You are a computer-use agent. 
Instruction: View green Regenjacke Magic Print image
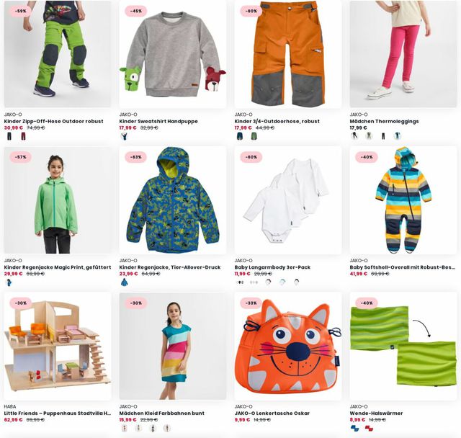[x=58, y=200]
